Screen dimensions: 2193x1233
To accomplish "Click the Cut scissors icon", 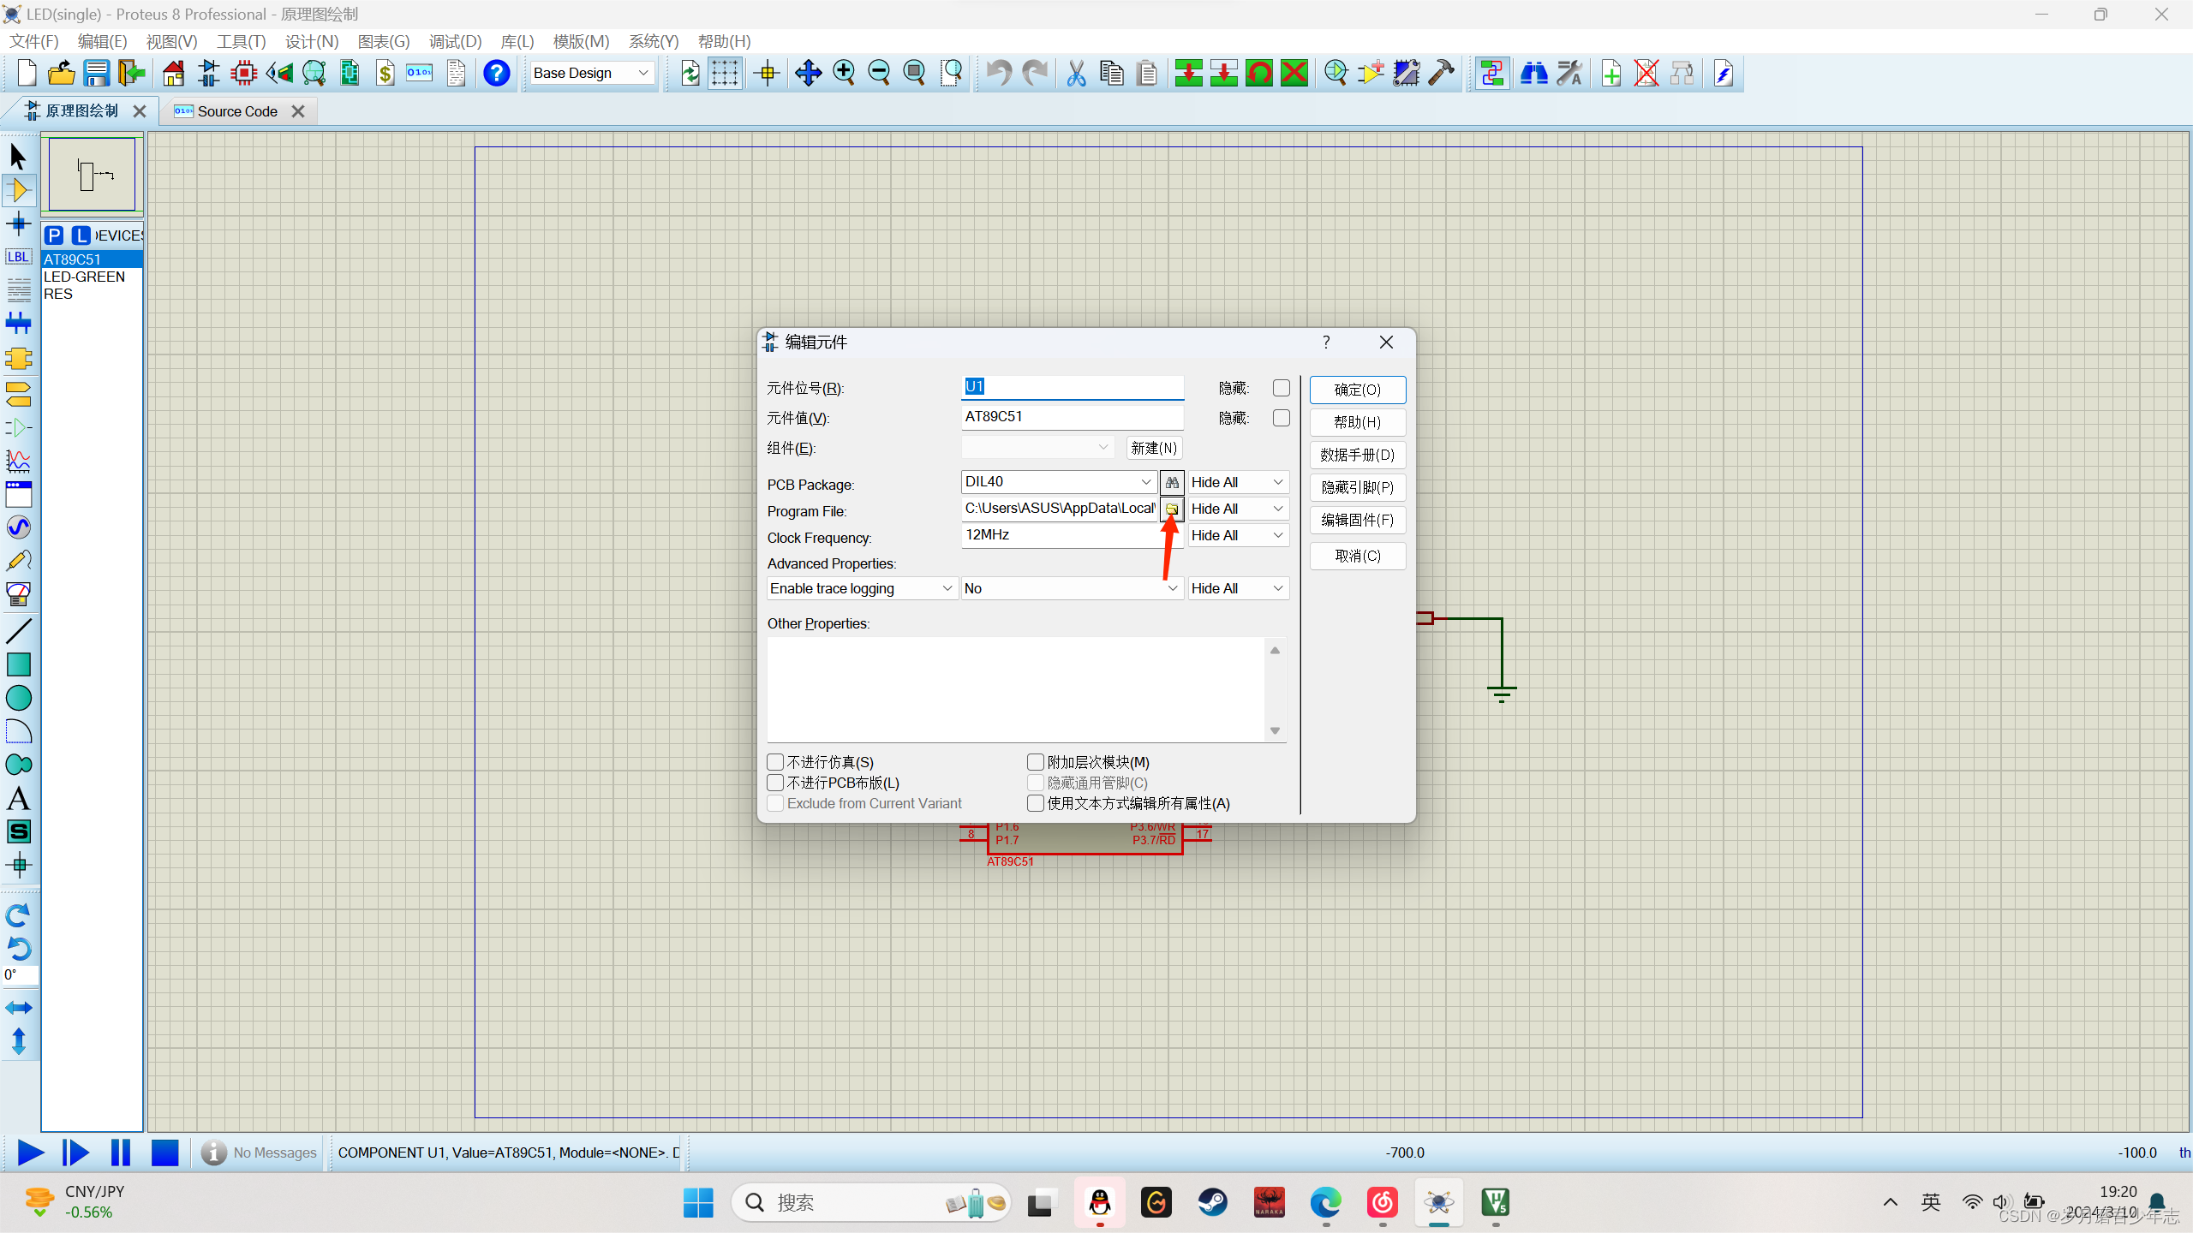I will tap(1076, 73).
